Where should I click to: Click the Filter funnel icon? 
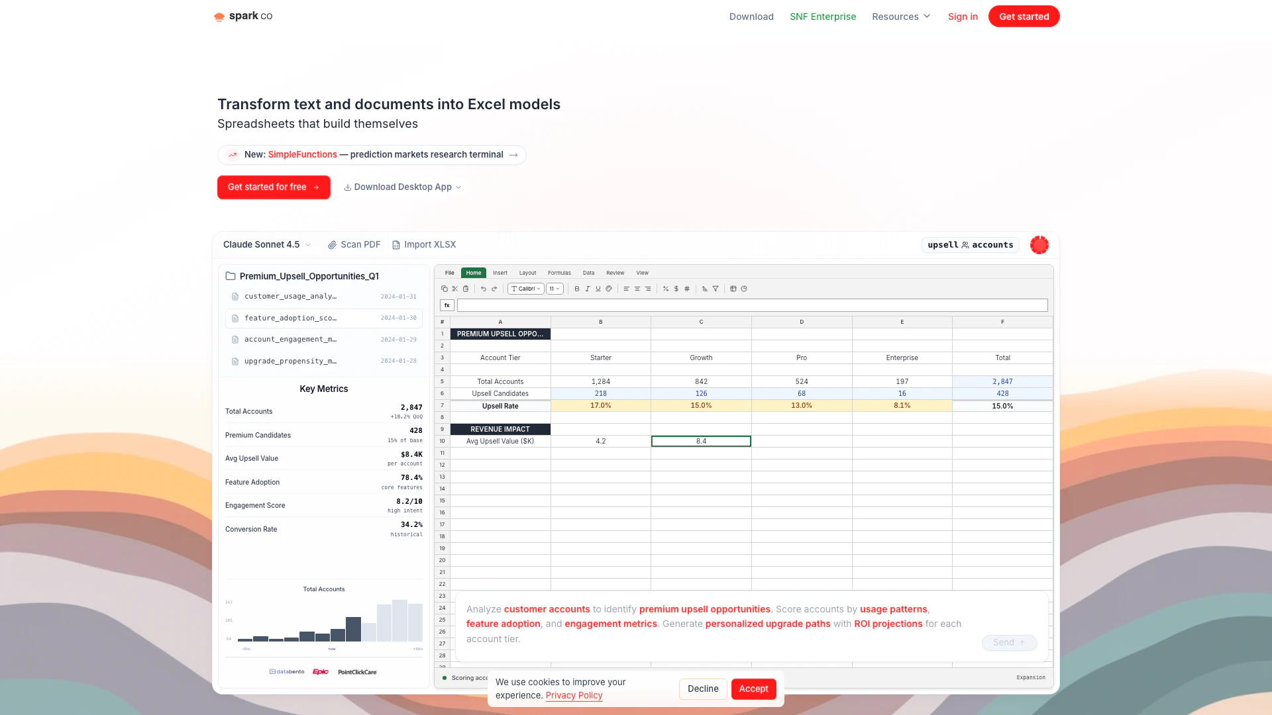click(x=715, y=289)
